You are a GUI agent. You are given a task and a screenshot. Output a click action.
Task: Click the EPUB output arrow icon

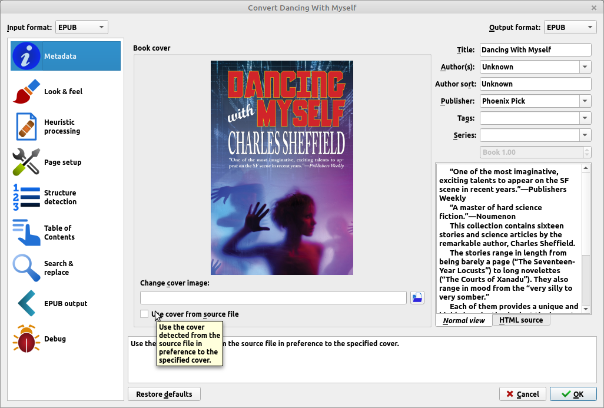(x=26, y=304)
